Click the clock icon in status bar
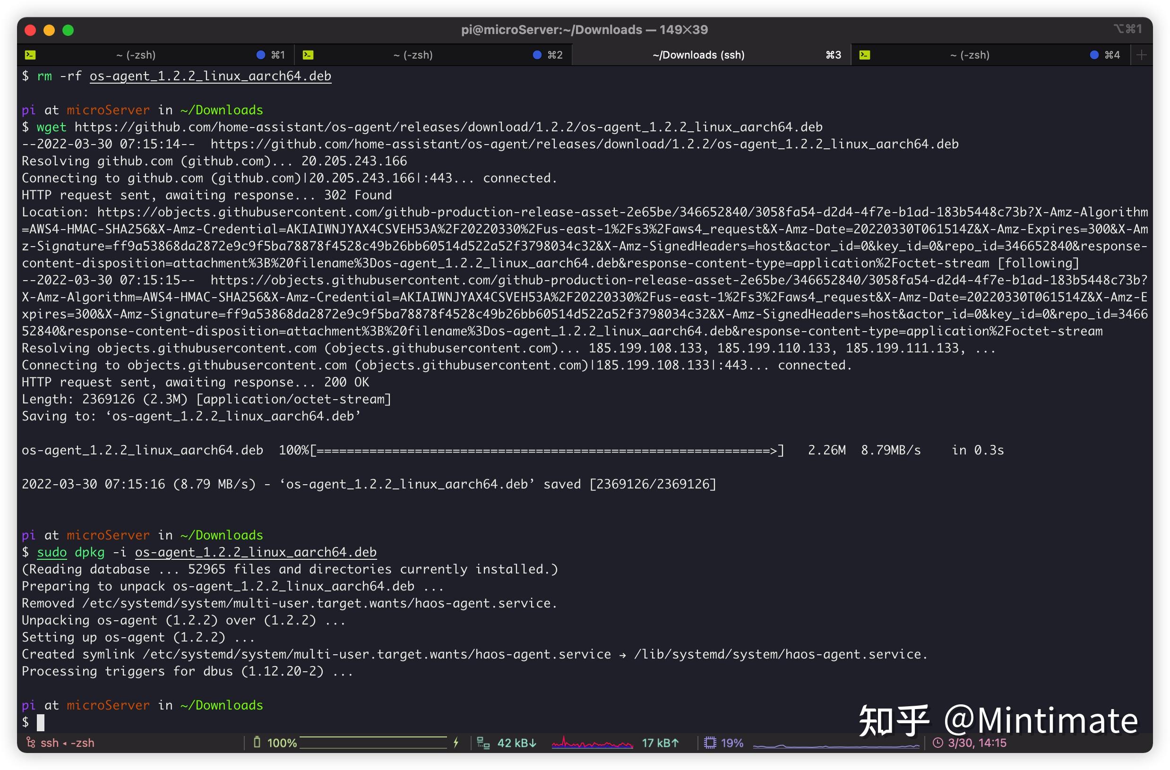 [938, 743]
